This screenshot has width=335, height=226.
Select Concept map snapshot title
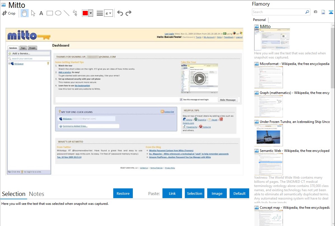point(295,207)
